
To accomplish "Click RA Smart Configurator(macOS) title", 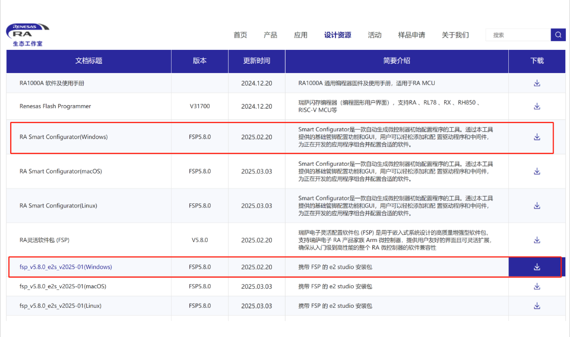I will click(x=61, y=171).
